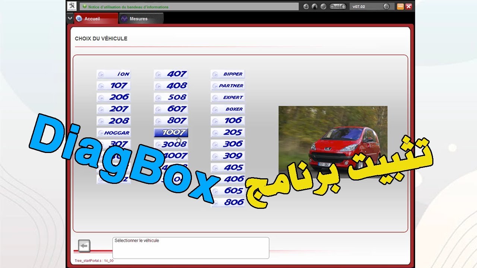The image size is (477, 268).
Task: Select the 407 vehicle
Action: (171, 74)
